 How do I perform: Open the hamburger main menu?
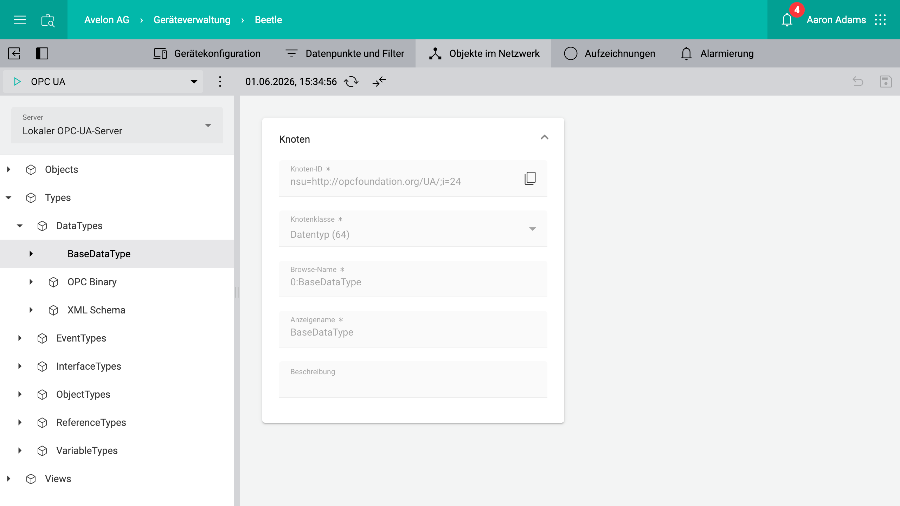pyautogui.click(x=20, y=20)
